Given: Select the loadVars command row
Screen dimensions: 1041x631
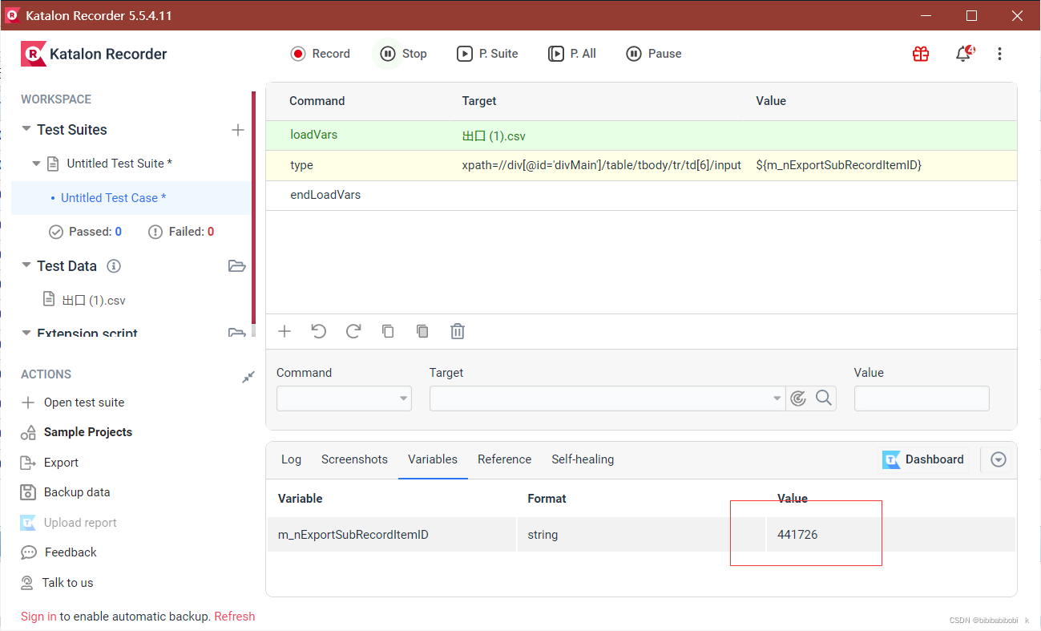Looking at the screenshot, I should pyautogui.click(x=641, y=136).
